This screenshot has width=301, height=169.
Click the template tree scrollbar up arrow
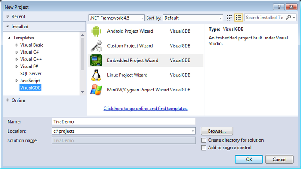coord(83,35)
